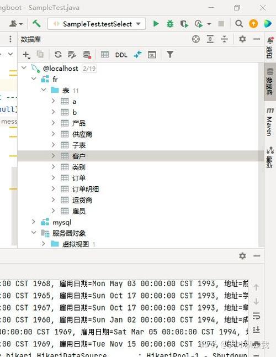Click the orange update arrow icon
The image size is (276, 357).
coord(253,24)
